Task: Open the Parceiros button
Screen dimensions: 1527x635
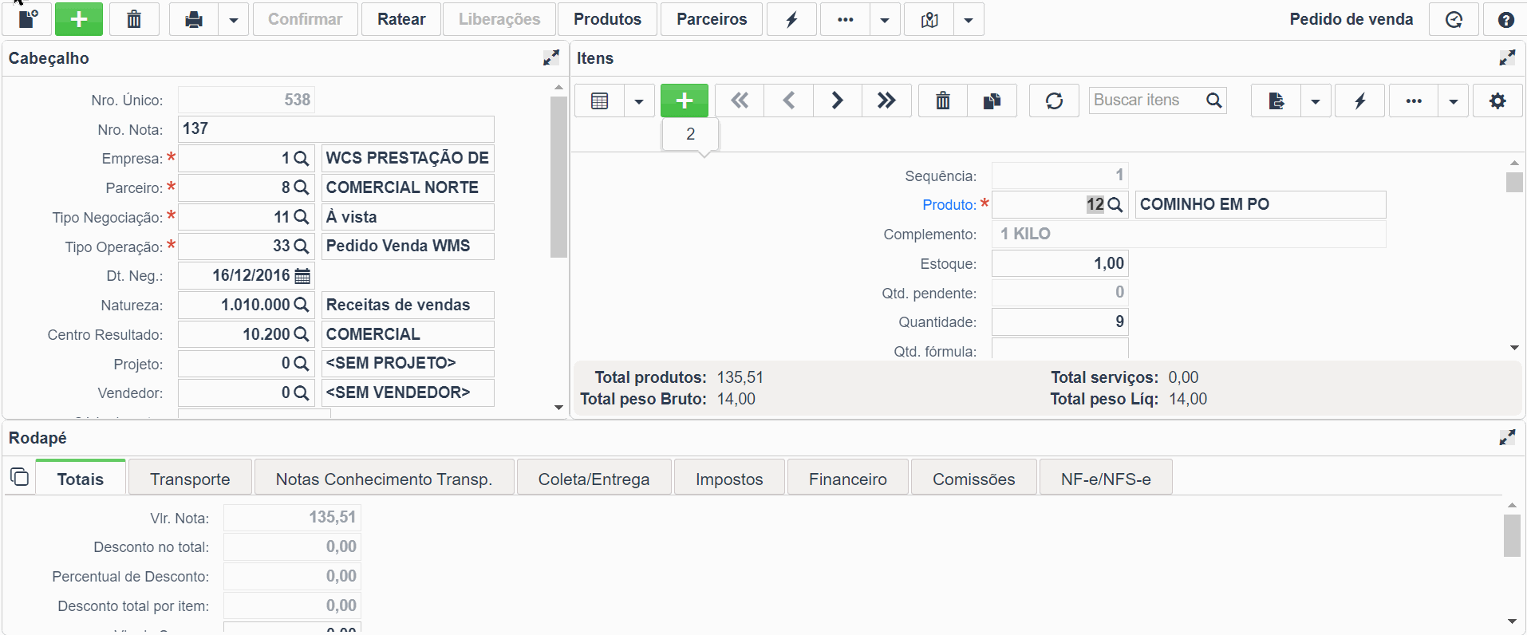Action: click(712, 19)
